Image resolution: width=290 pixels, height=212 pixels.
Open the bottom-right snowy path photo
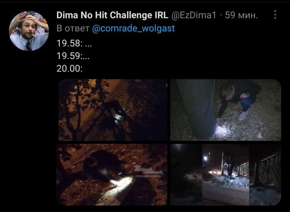point(226,175)
